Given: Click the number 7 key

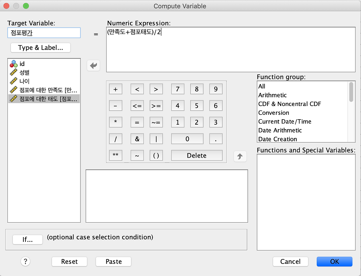Looking at the screenshot, I should (178, 89).
